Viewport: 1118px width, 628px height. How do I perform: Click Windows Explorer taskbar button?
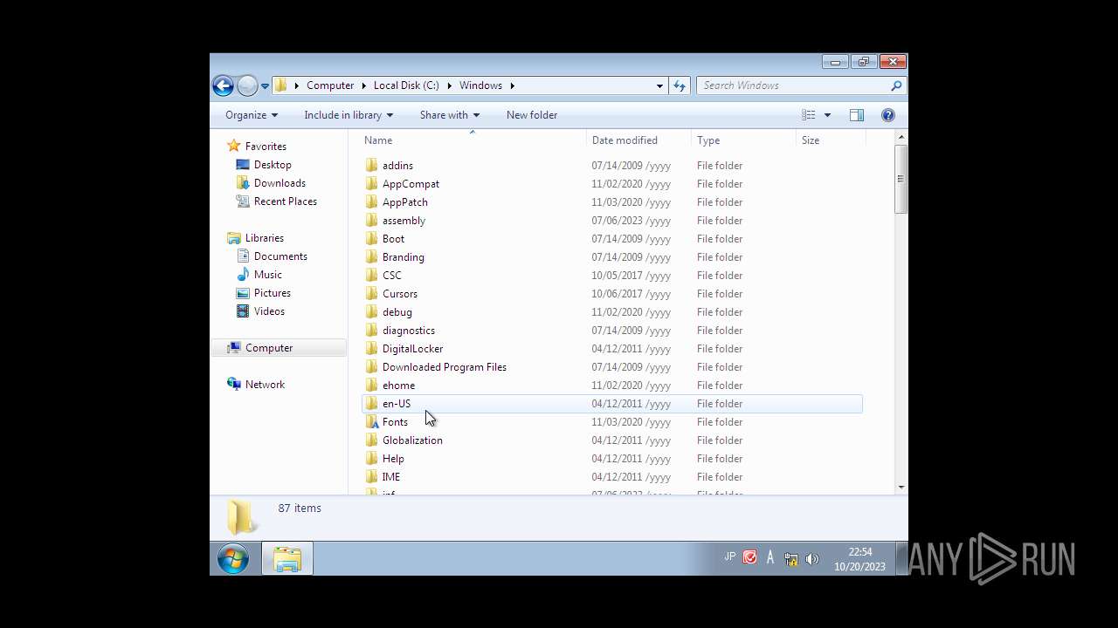tap(287, 558)
